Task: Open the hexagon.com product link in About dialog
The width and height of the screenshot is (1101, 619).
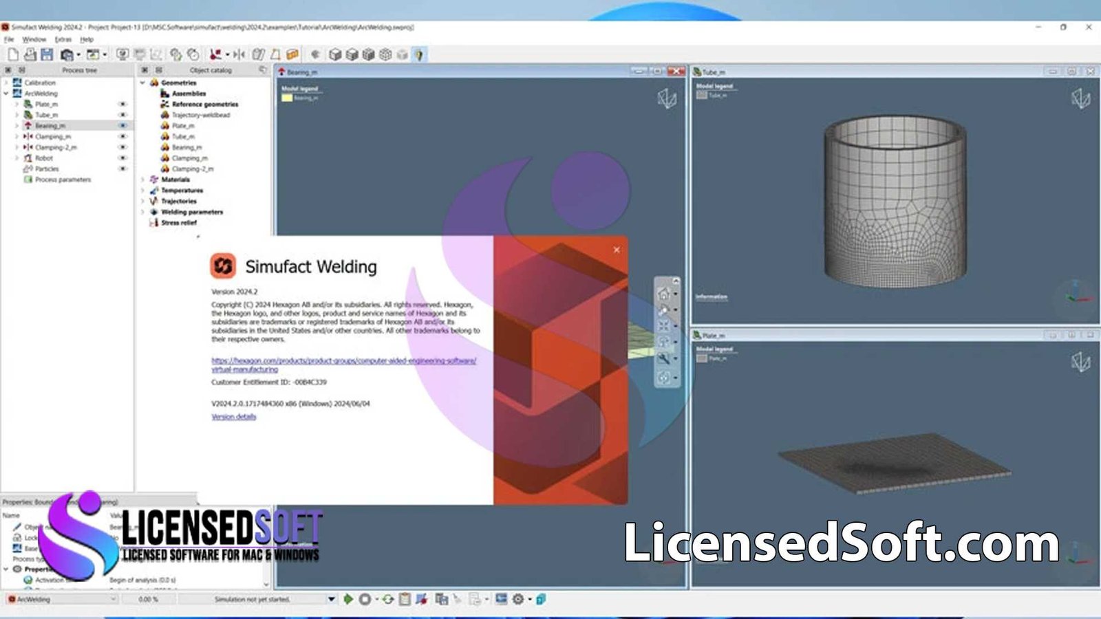Action: click(344, 365)
